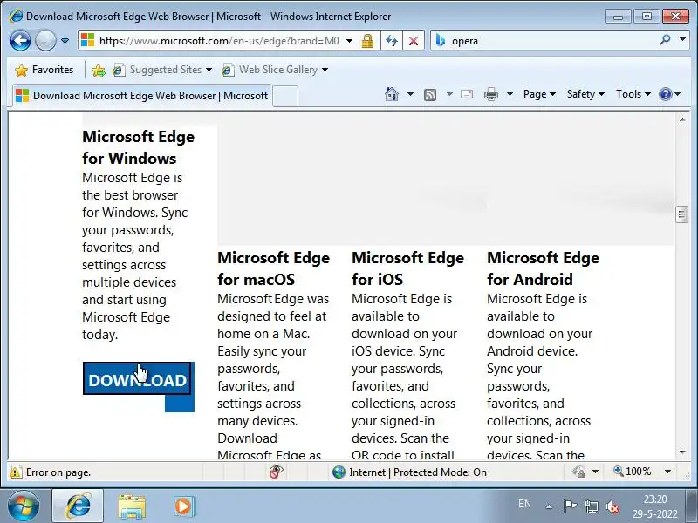698x523 pixels.
Task: Click the Help question mark icon
Action: (666, 94)
